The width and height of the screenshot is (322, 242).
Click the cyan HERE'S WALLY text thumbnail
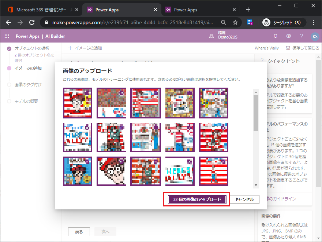point(180,171)
